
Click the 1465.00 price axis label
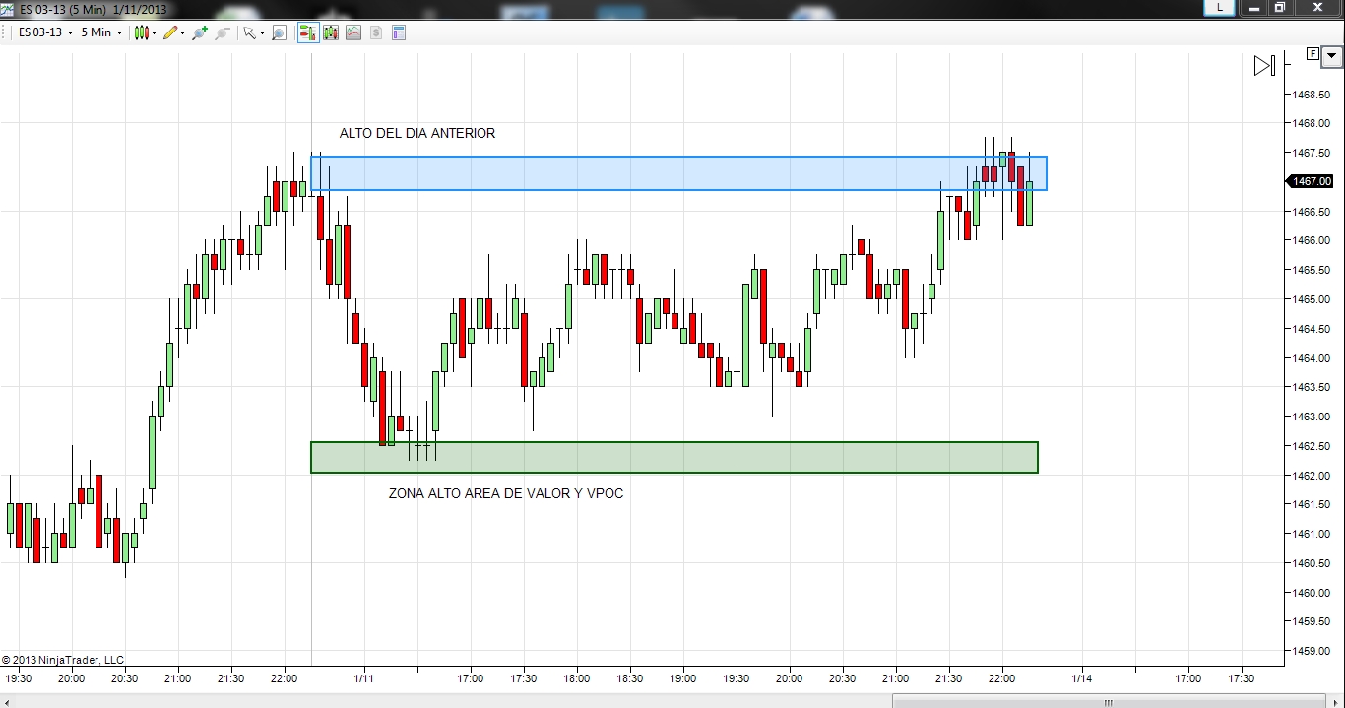click(x=1311, y=299)
